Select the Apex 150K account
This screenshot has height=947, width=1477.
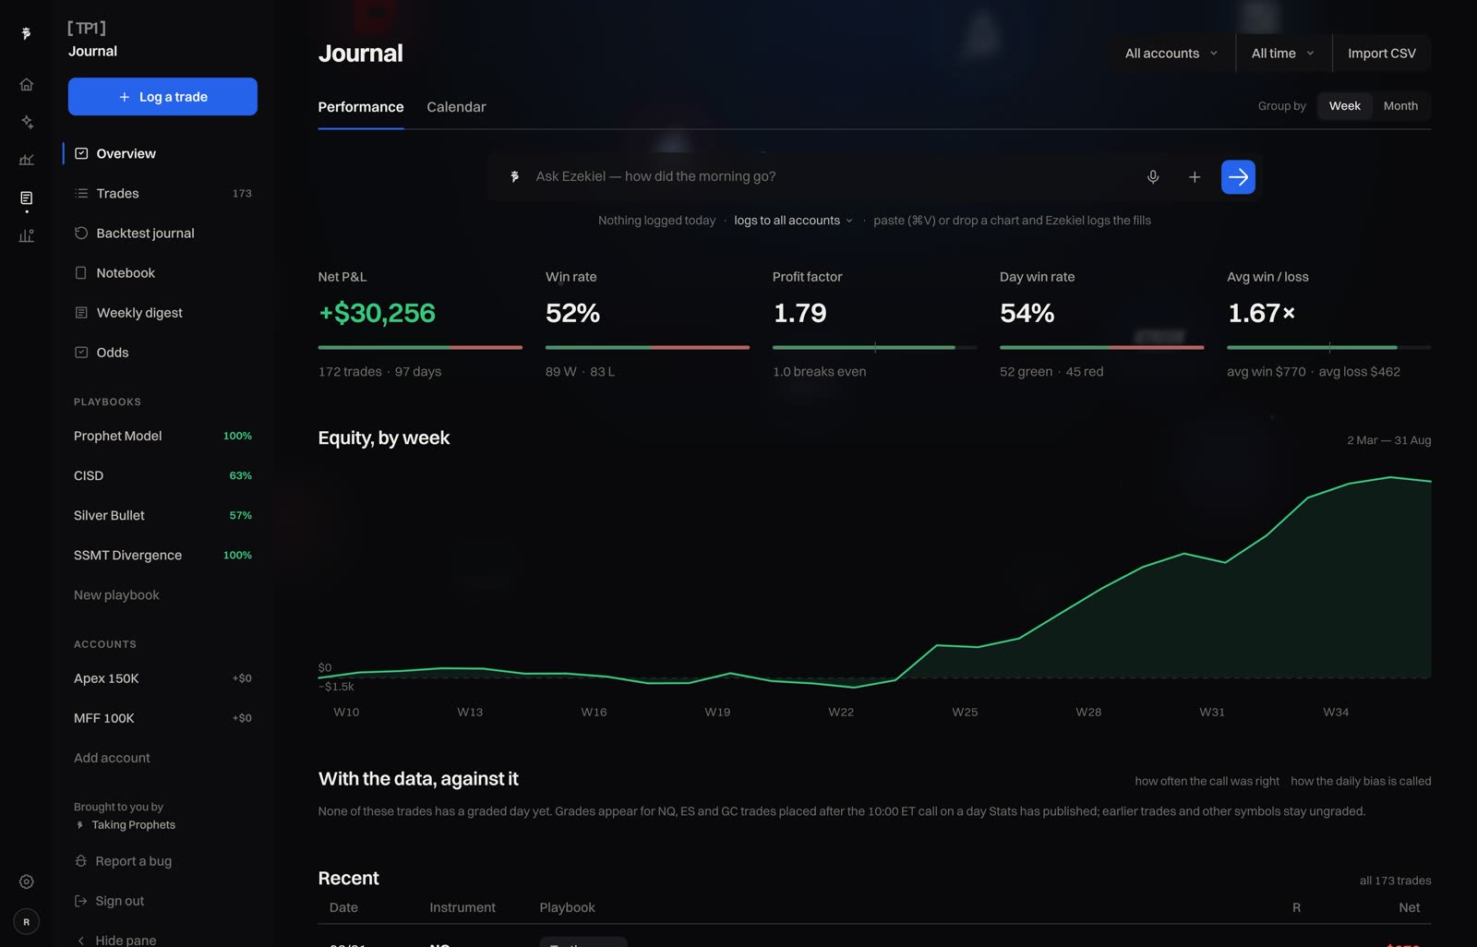pyautogui.click(x=162, y=677)
